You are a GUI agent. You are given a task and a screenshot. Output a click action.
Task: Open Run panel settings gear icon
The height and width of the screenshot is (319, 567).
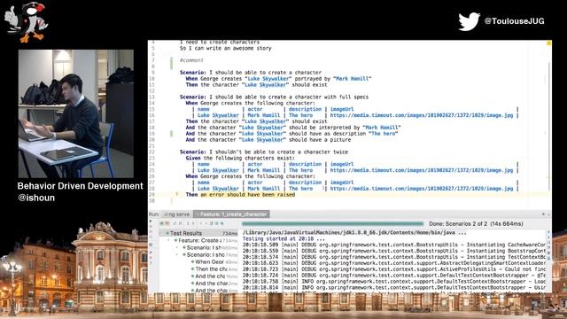543,214
